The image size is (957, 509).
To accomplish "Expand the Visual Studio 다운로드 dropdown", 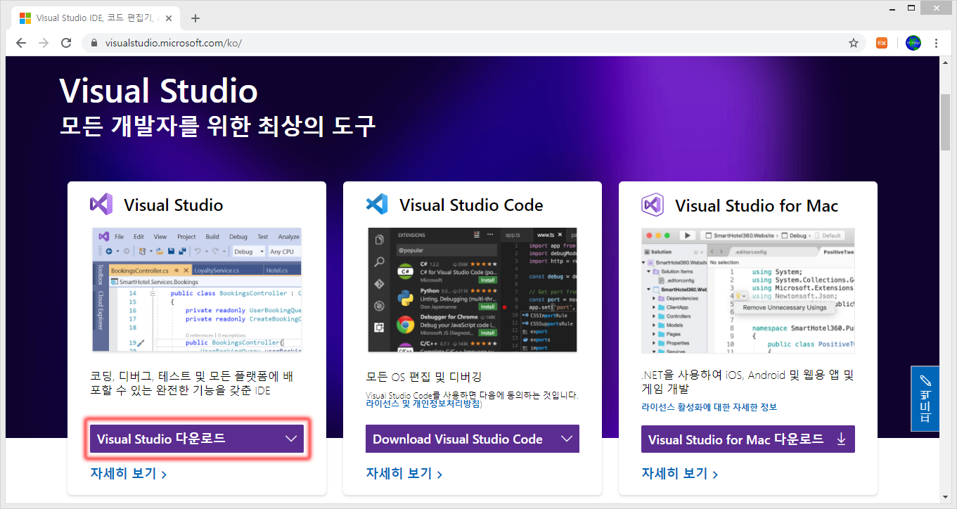I will pyautogui.click(x=291, y=439).
